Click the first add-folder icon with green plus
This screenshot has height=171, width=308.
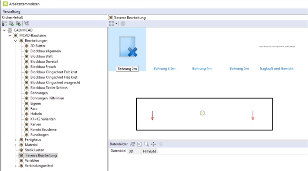[11, 23]
